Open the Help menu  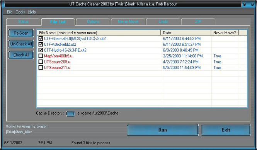pos(32,12)
